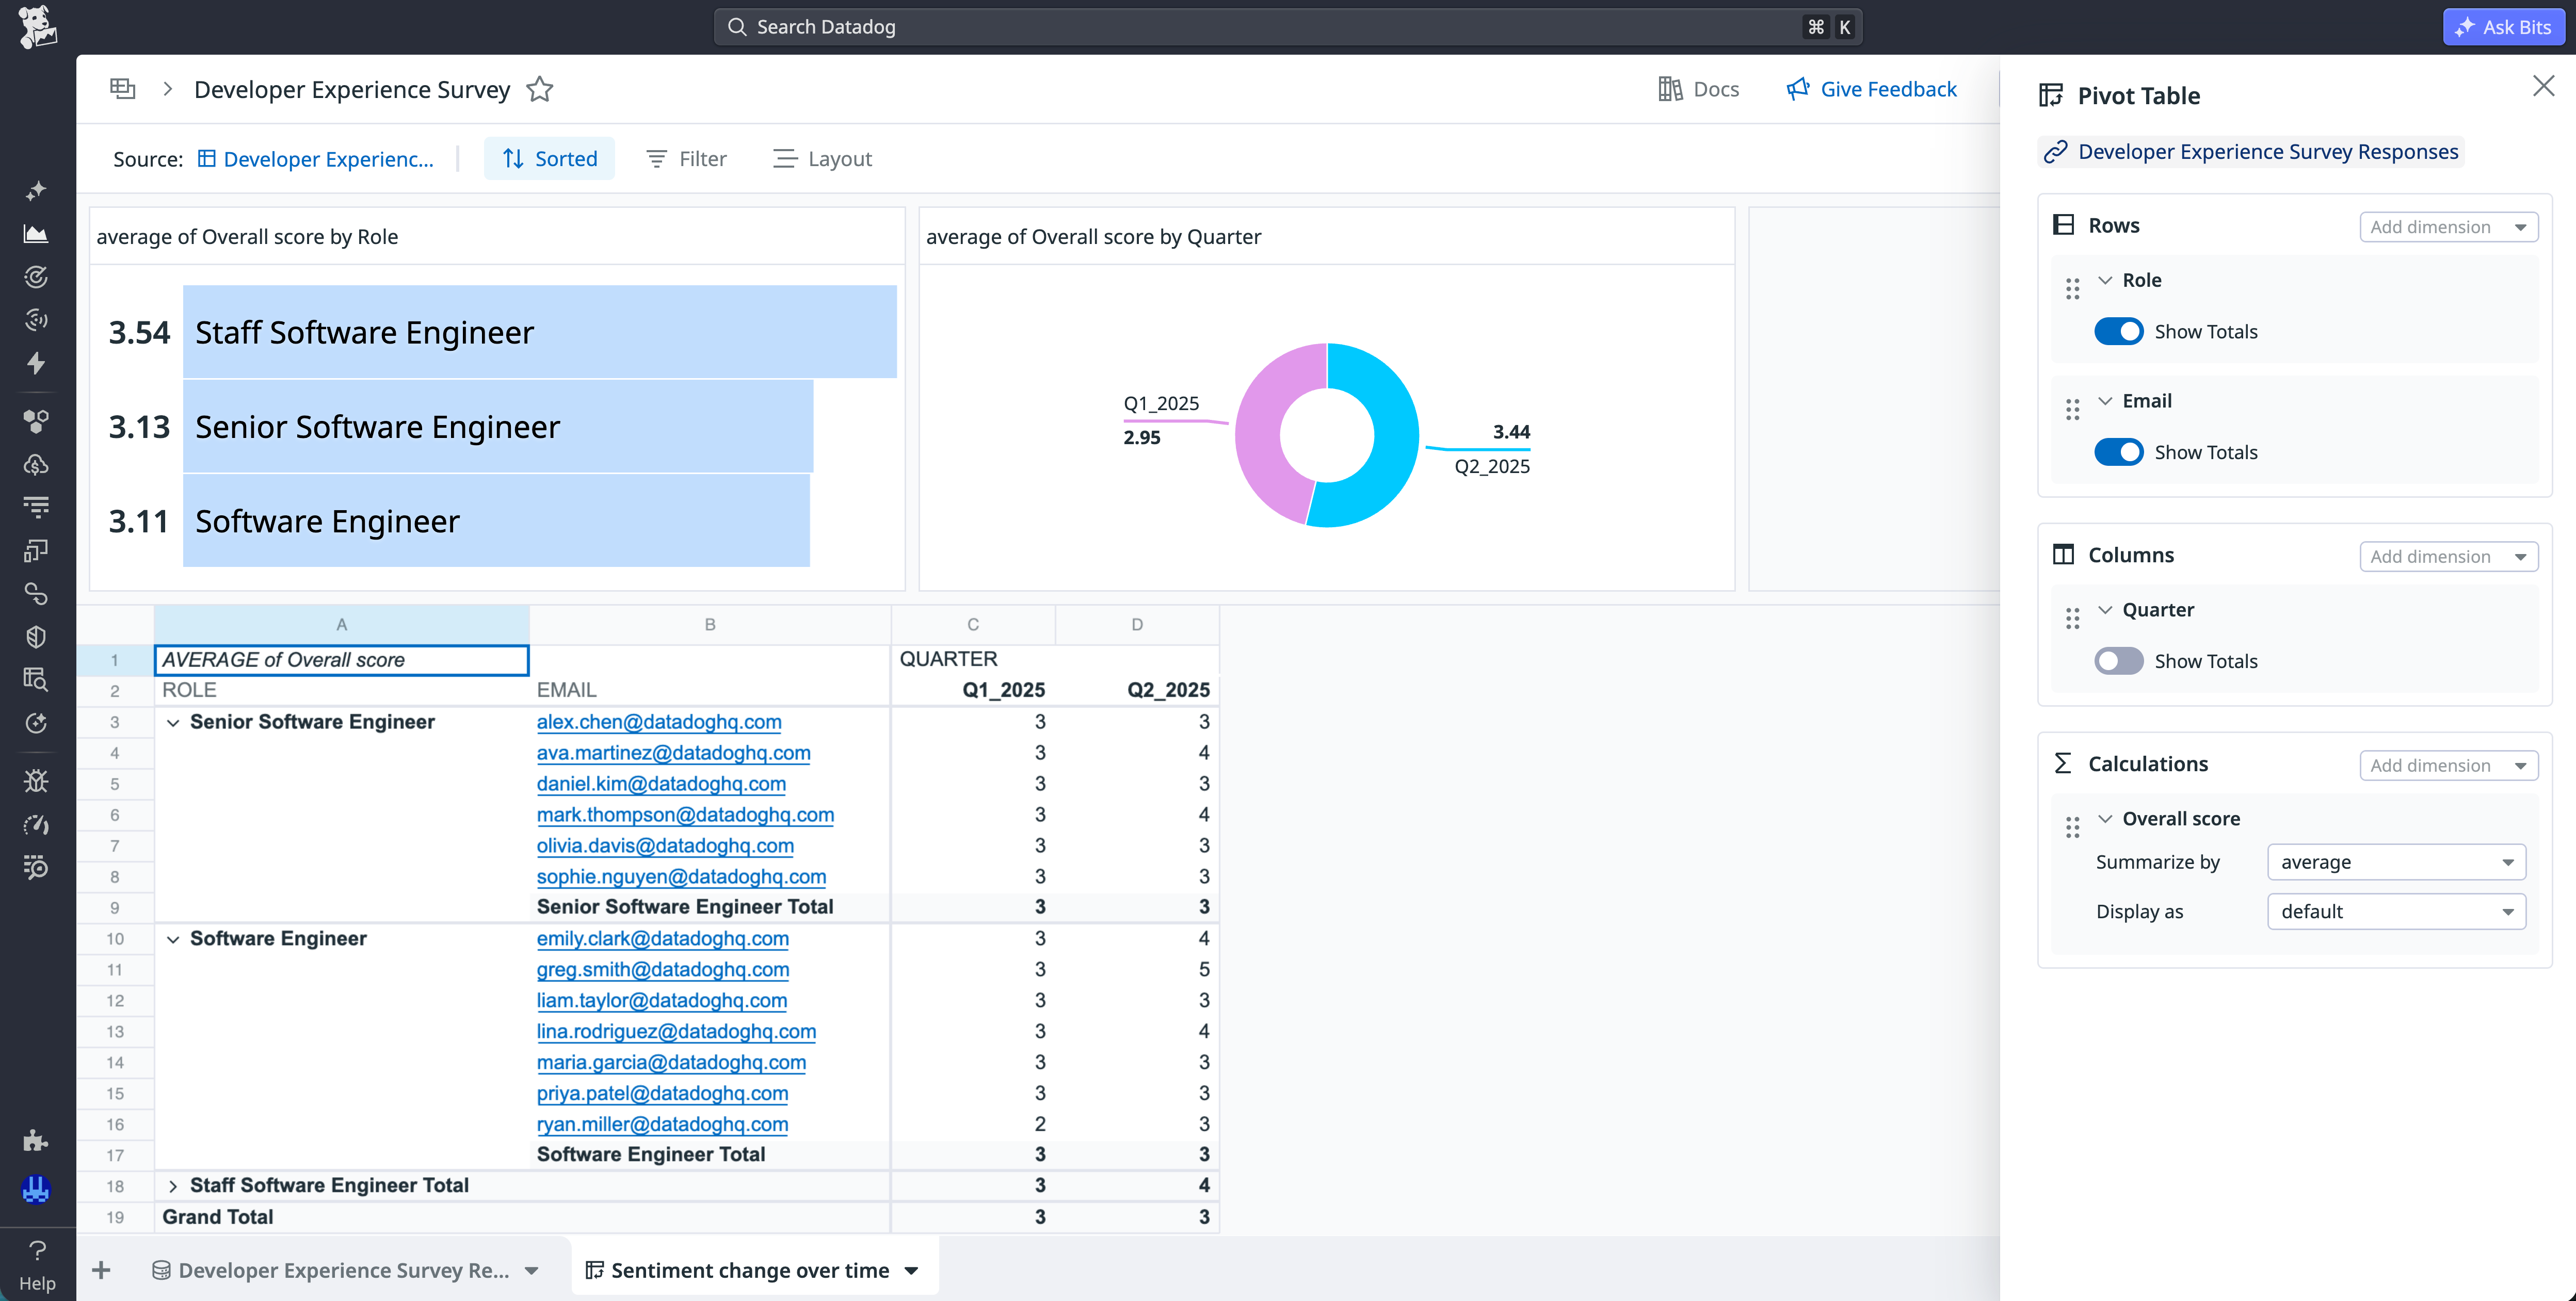Image resolution: width=2576 pixels, height=1301 pixels.
Task: Select the lightning bolt icon in the sidebar
Action: [x=36, y=363]
